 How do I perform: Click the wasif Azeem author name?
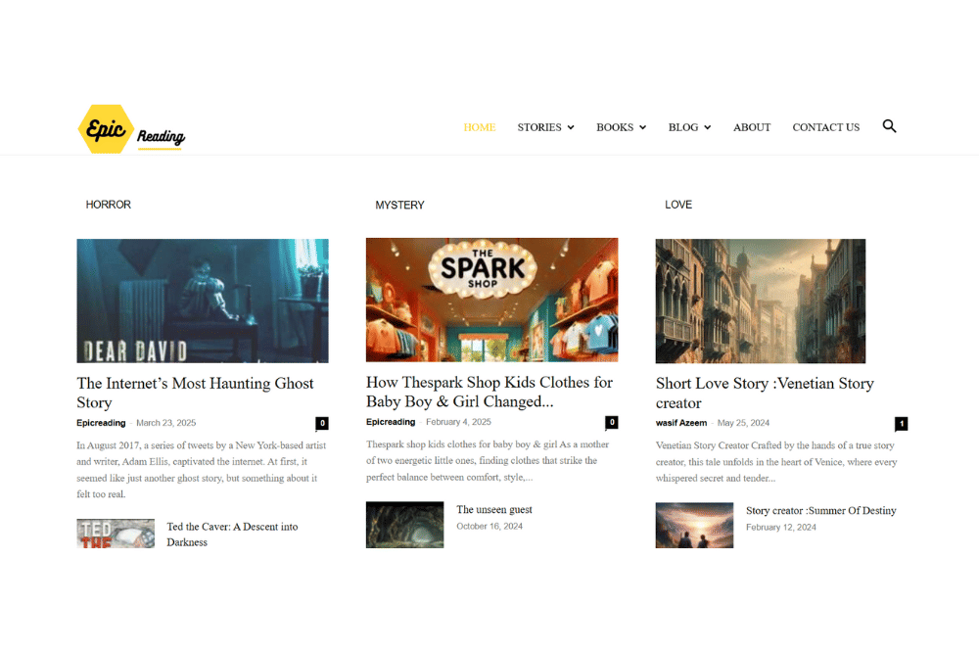coord(681,423)
